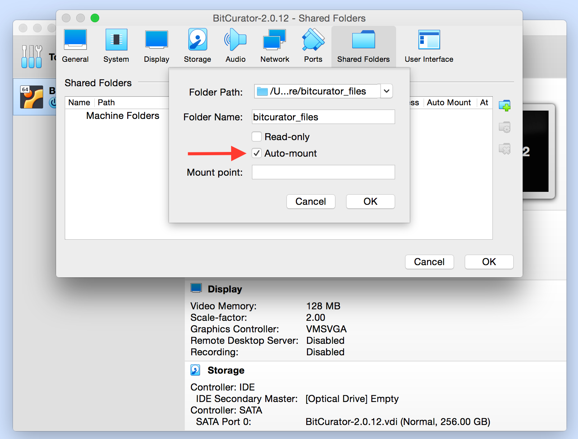This screenshot has width=578, height=439.
Task: Click the Recording Disabled value
Action: tap(325, 352)
